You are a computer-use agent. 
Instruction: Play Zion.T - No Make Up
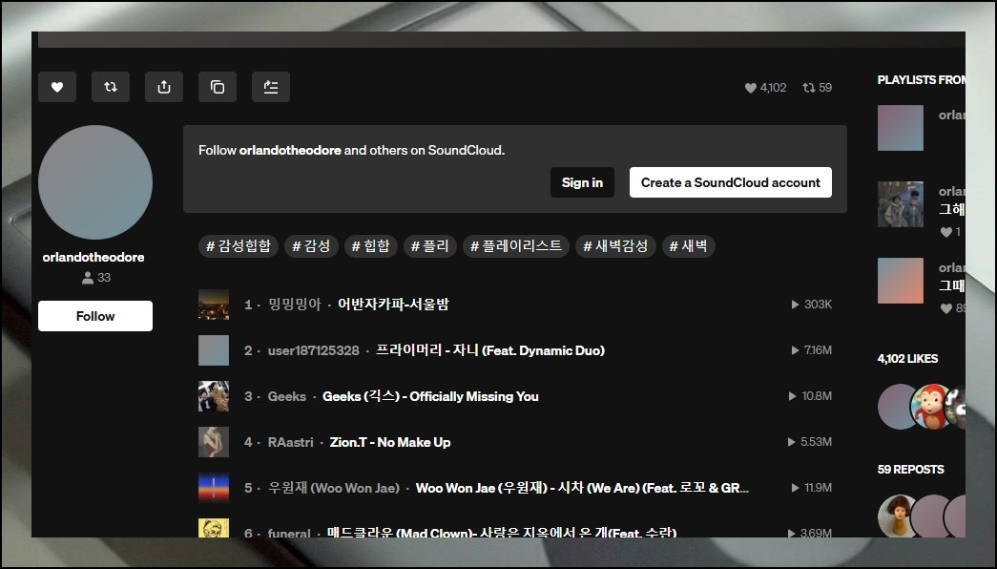390,442
